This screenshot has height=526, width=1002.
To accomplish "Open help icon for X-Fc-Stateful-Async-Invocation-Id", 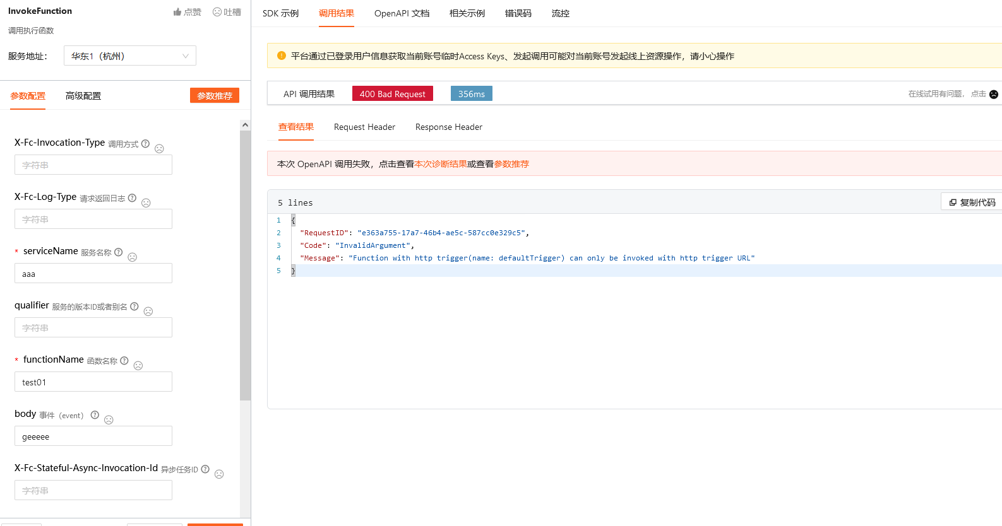I will pyautogui.click(x=205, y=469).
